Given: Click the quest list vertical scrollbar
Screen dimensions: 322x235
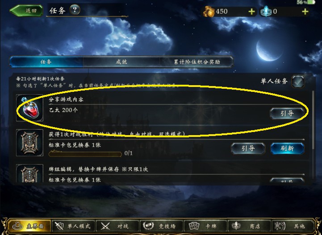Looking at the screenshot, I should coord(313,120).
